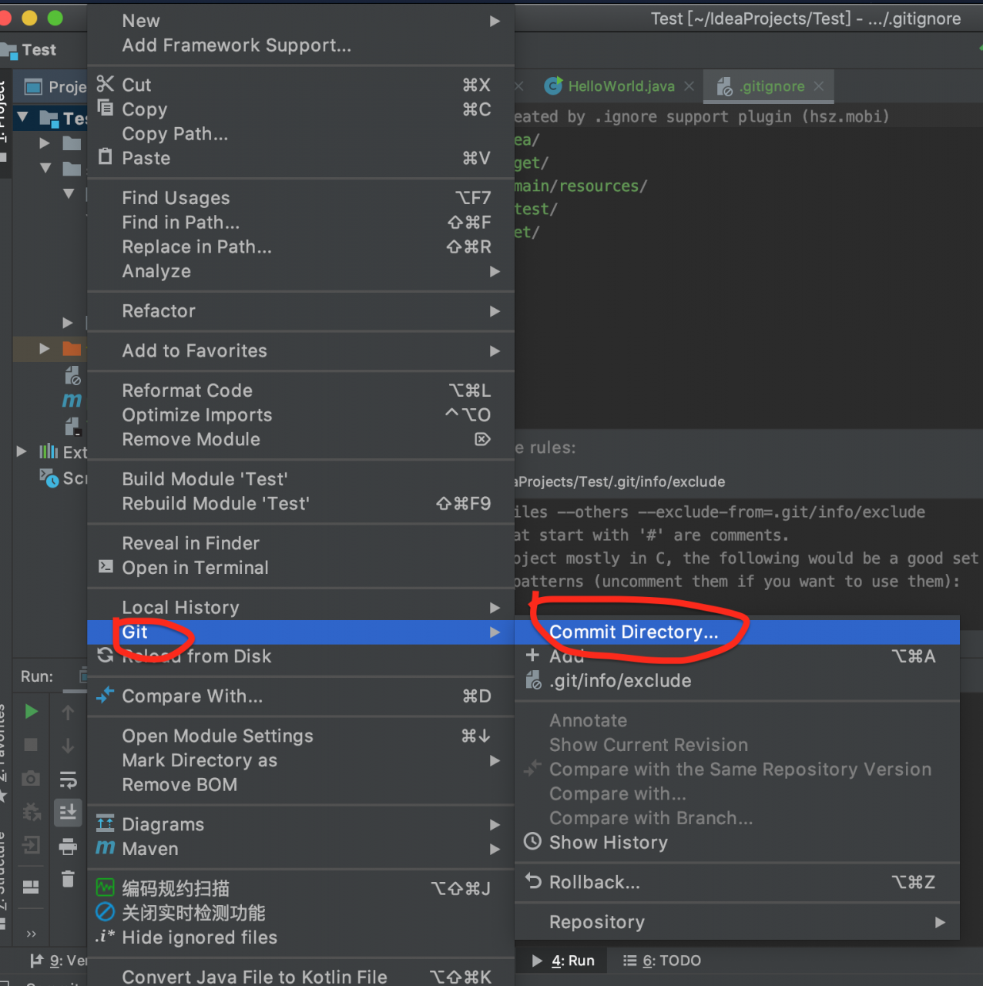Click the Copy icon in the context menu

pos(106,108)
